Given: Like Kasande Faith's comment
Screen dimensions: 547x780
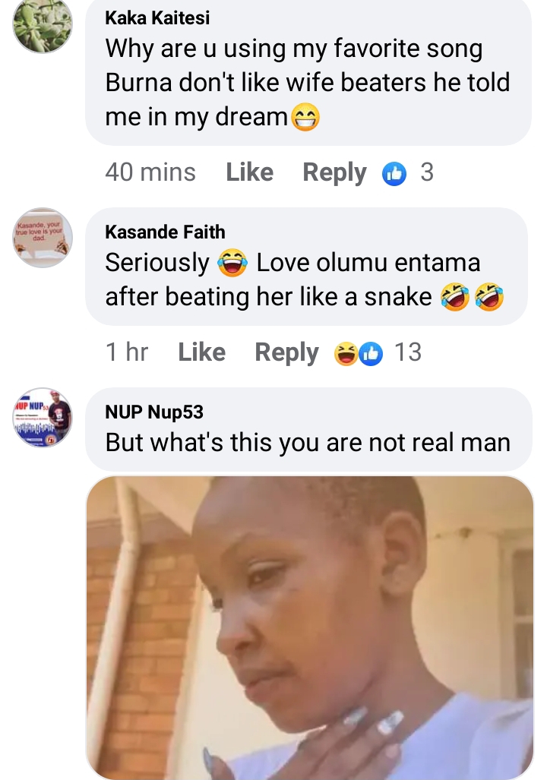Looking at the screenshot, I should [x=201, y=352].
